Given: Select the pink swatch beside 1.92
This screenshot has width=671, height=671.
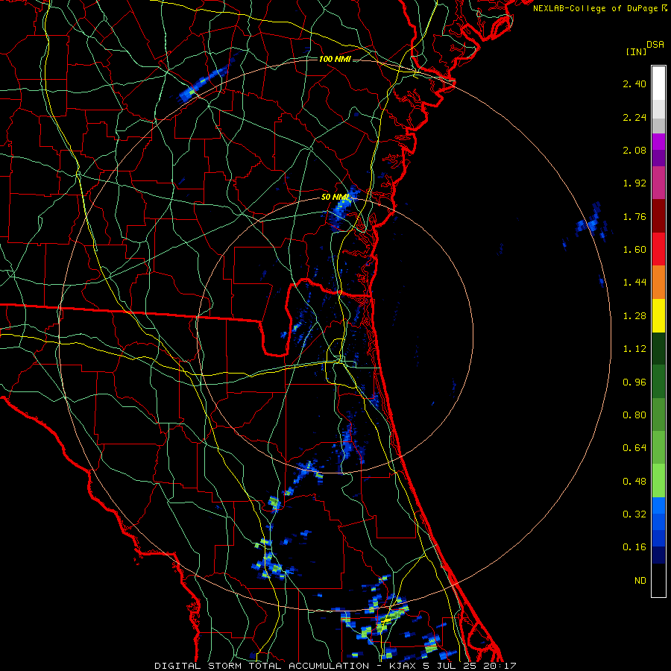Looking at the screenshot, I should pyautogui.click(x=658, y=183).
